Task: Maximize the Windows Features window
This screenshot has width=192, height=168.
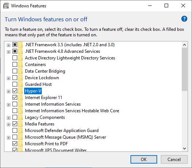Action: (166, 6)
